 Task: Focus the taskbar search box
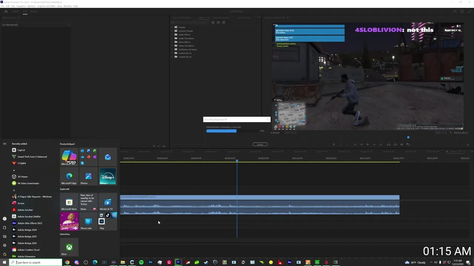click(x=36, y=262)
